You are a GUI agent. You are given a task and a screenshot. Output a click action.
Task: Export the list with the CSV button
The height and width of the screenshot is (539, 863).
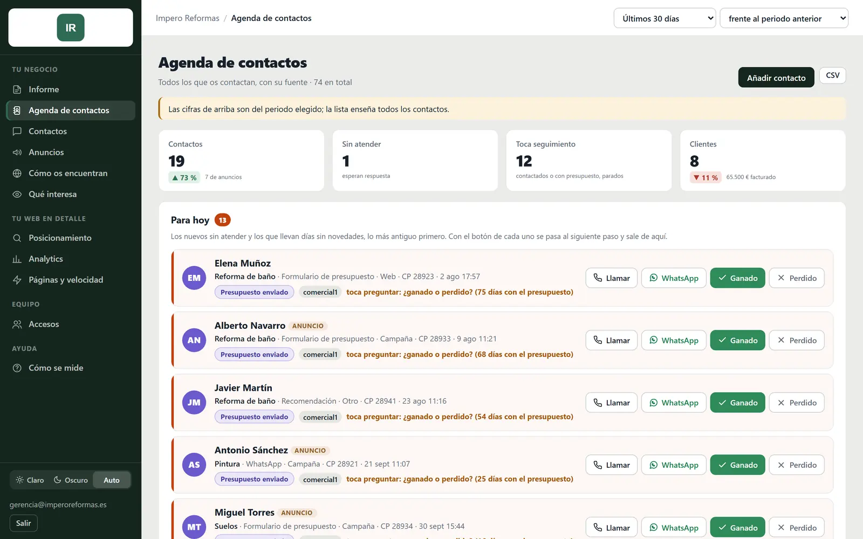pos(833,75)
